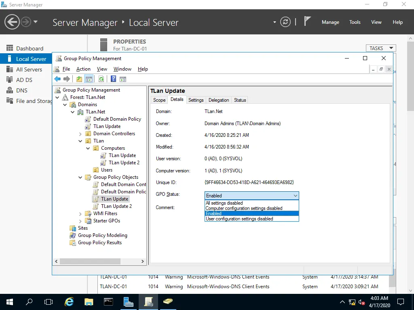Open the Action menu
The width and height of the screenshot is (414, 310).
(x=83, y=69)
